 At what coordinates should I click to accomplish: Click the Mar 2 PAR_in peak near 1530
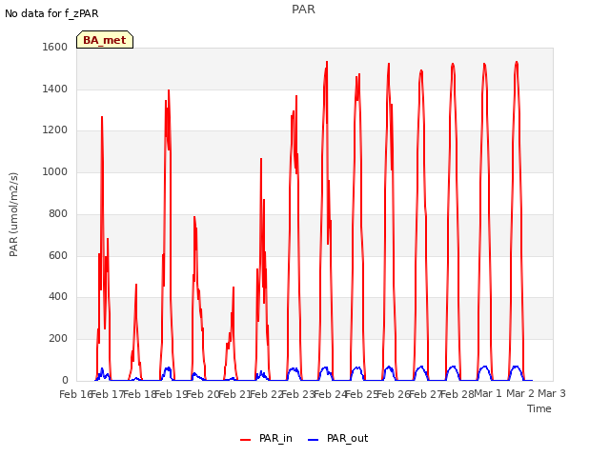pos(517,62)
